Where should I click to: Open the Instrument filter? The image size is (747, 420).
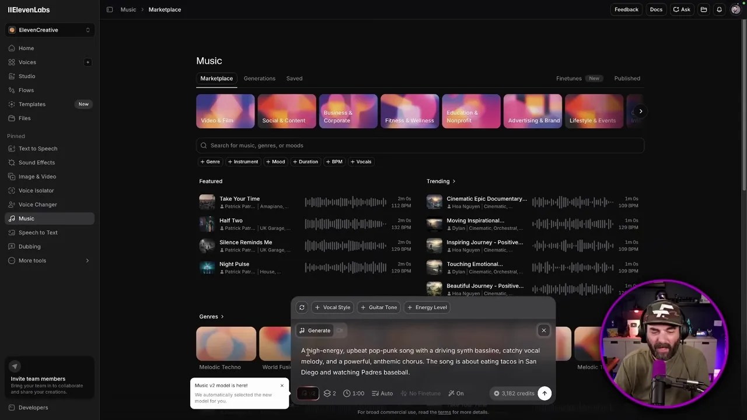[243, 162]
